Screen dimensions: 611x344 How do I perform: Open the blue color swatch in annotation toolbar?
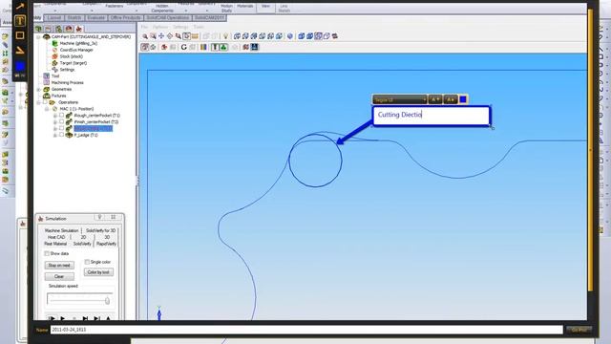coord(20,66)
